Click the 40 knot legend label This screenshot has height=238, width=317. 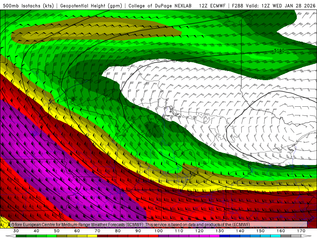[x=36, y=231]
